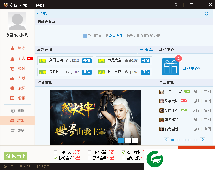This screenshot has height=170, width=215.
Task: Open 活动中心» link
Action: pos(192,68)
